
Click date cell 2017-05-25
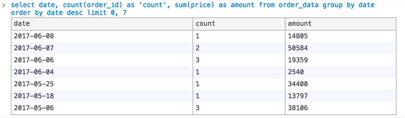[102, 84]
